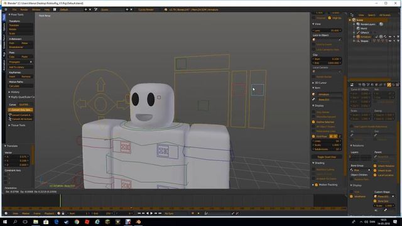This screenshot has height=226, width=402.
Task: Click the properties editor type icon
Action: click(352, 85)
